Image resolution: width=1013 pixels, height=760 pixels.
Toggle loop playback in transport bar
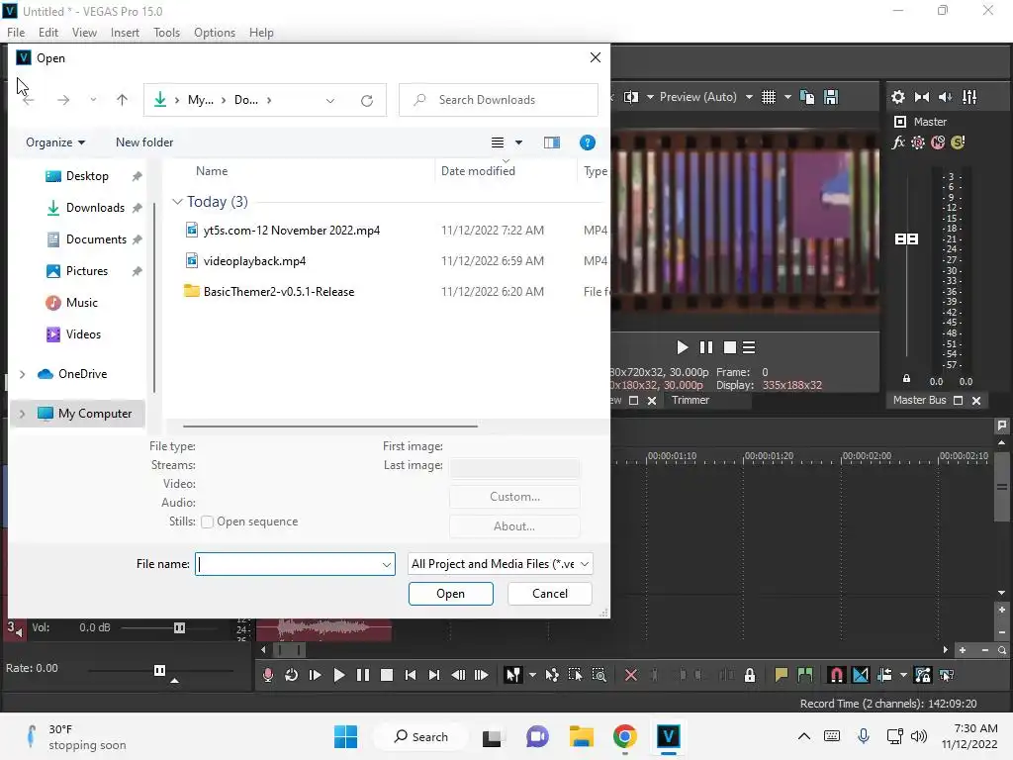click(292, 675)
